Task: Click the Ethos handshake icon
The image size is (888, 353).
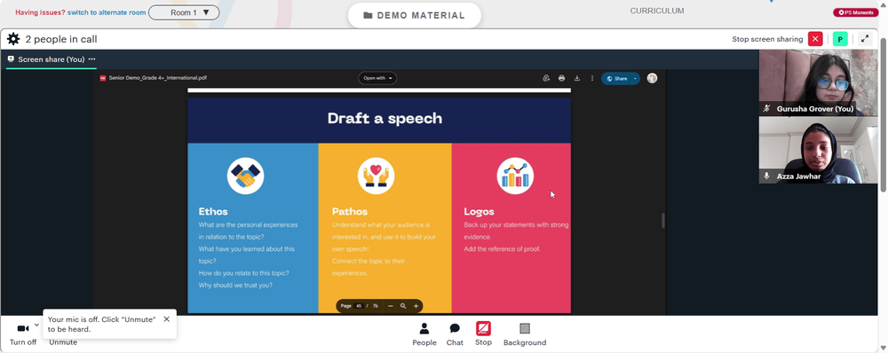Action: 245,176
